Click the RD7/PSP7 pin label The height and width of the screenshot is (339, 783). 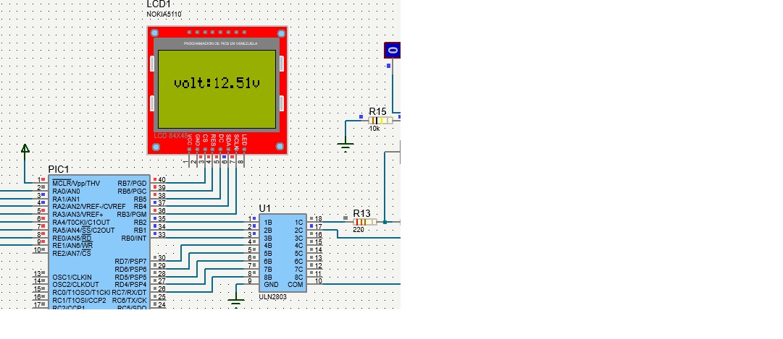pyautogui.click(x=131, y=261)
